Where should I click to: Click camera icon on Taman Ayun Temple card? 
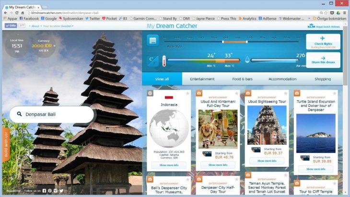[x=248, y=175]
